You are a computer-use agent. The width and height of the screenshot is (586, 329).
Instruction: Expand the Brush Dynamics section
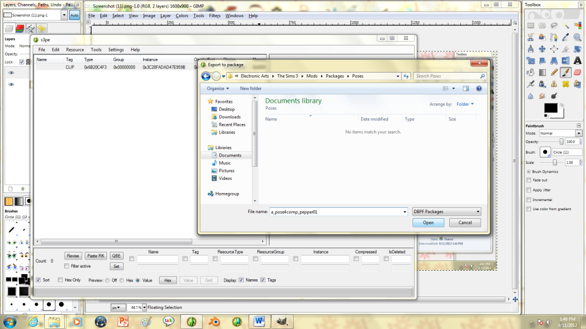pyautogui.click(x=529, y=171)
